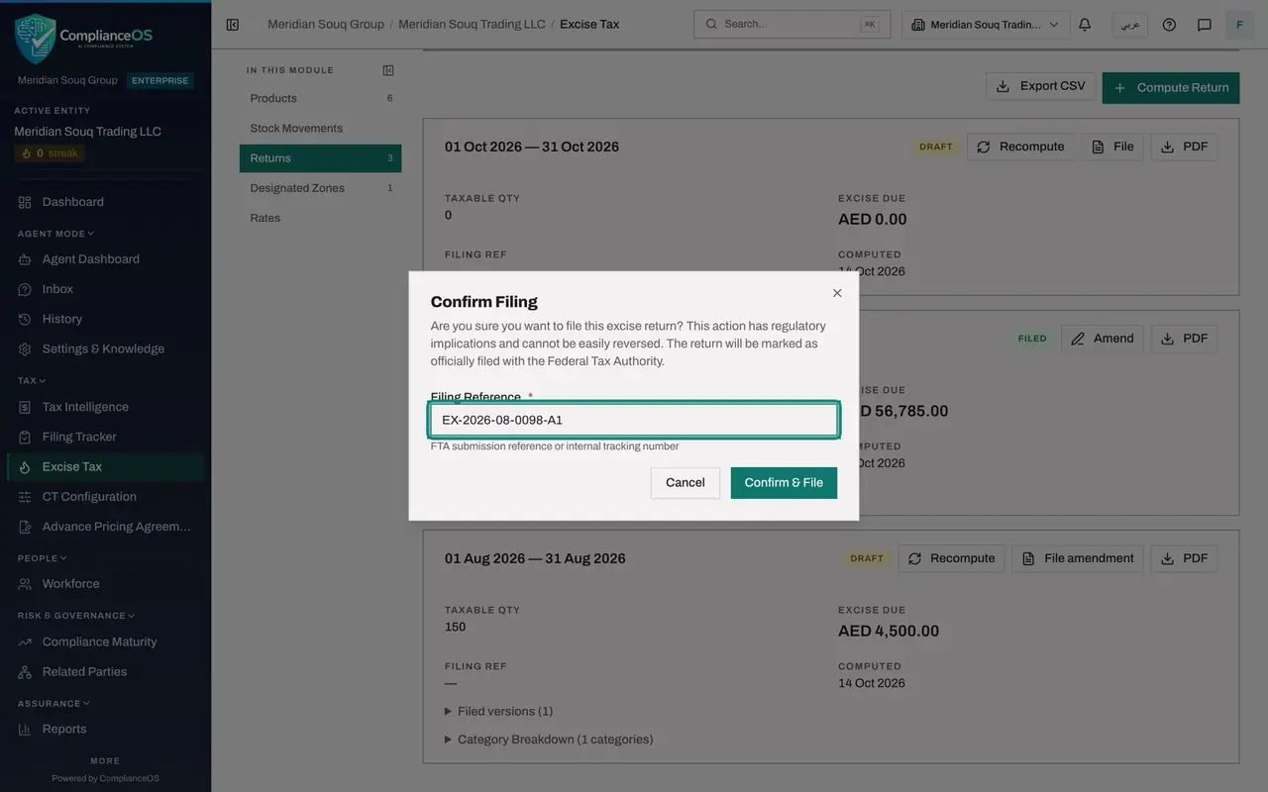Viewport: 1268px width, 792px height.
Task: Close the Confirm Filing dialog with X
Action: click(x=837, y=293)
